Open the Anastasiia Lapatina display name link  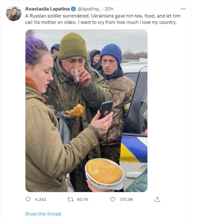click(x=47, y=9)
